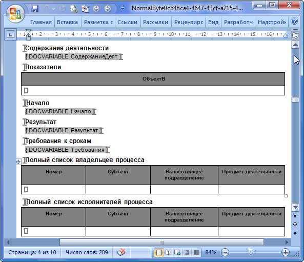Switch to Web Layout view
Viewport: 304px width, 262px height.
(x=177, y=252)
